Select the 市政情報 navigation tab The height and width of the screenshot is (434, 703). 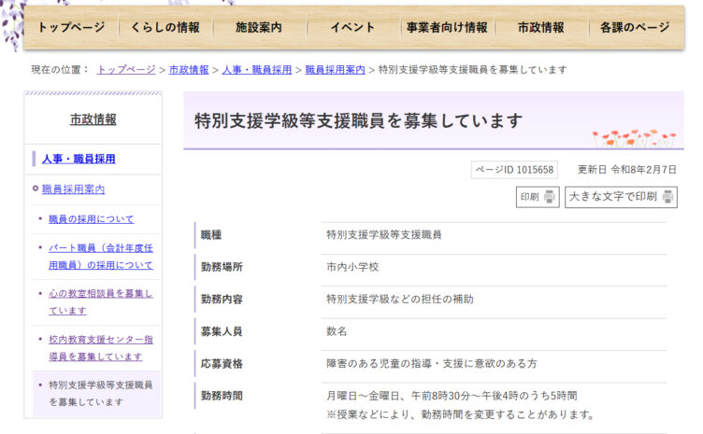541,28
